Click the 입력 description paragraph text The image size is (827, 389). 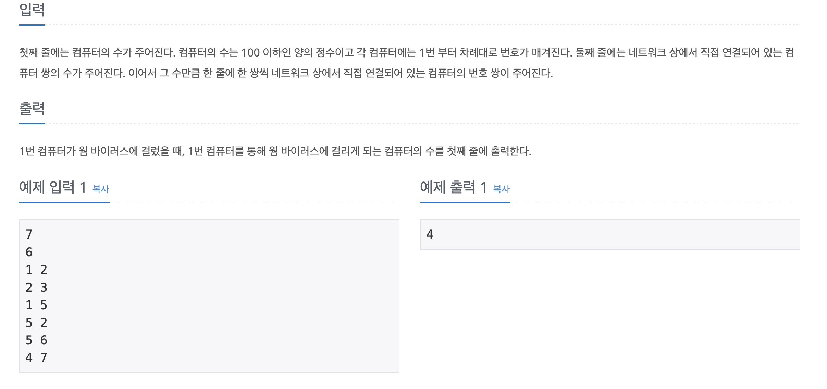tap(343, 63)
